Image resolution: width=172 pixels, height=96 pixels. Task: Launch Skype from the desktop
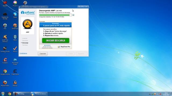pos(15,15)
